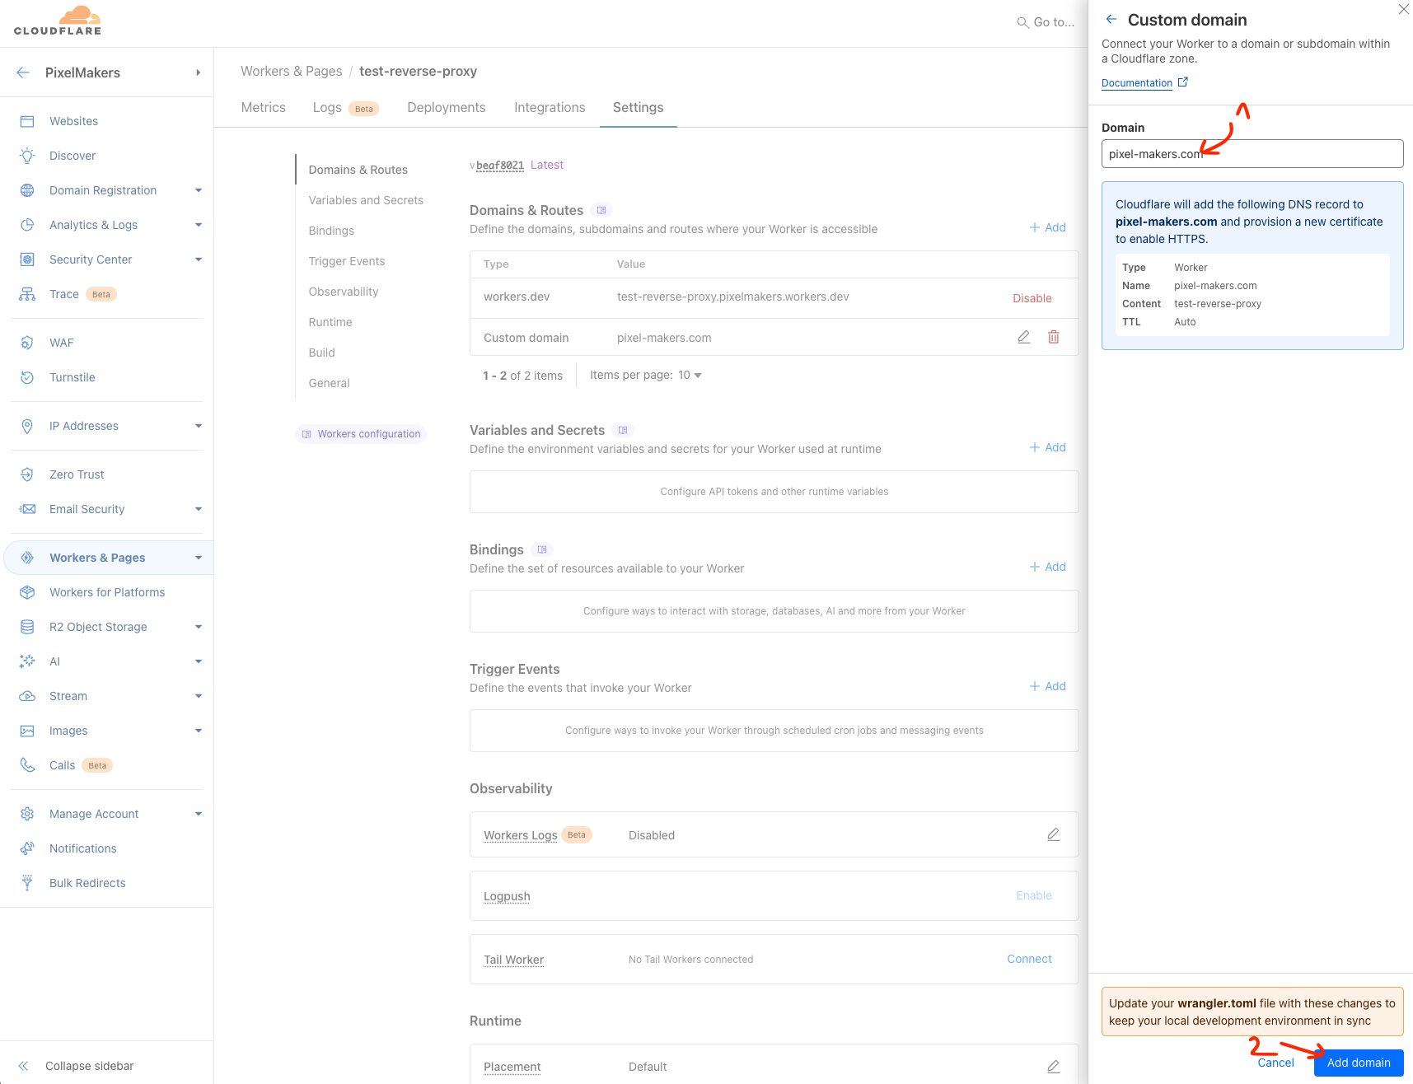Screen dimensions: 1413x1084
Task: Click the Cloudflare logo
Action: pos(58,21)
